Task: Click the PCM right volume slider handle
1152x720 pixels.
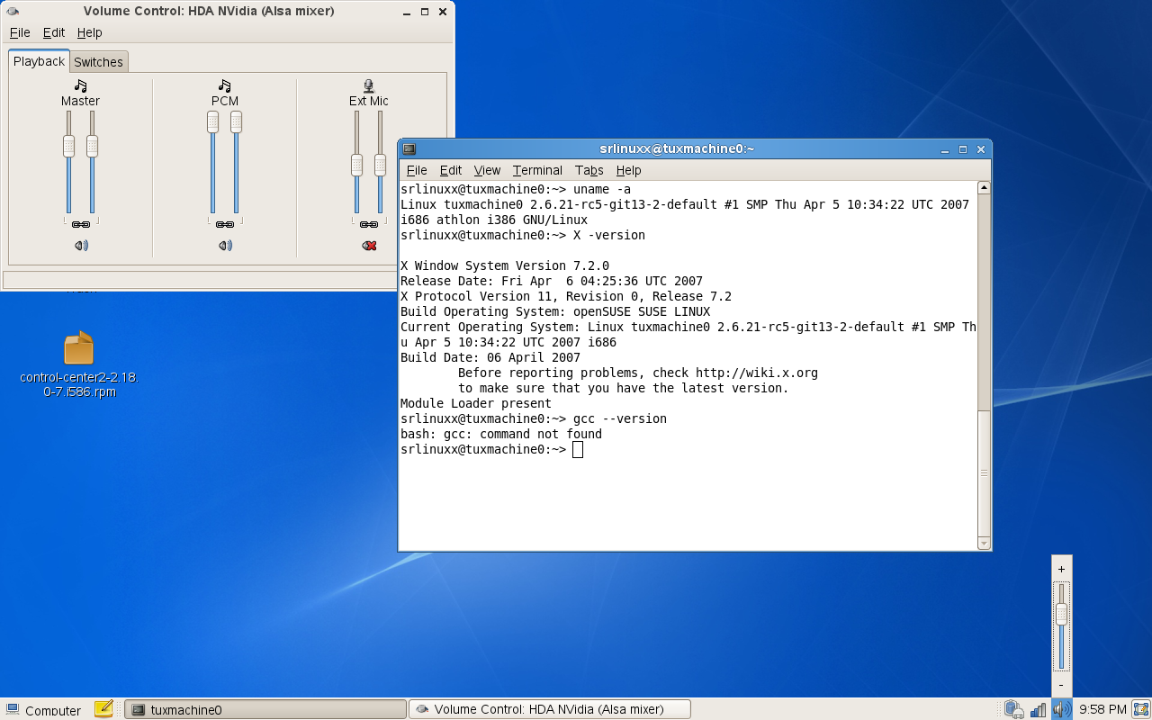Action: [236, 122]
